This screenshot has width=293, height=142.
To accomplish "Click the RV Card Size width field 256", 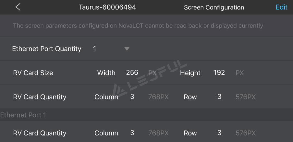I will pos(132,73).
